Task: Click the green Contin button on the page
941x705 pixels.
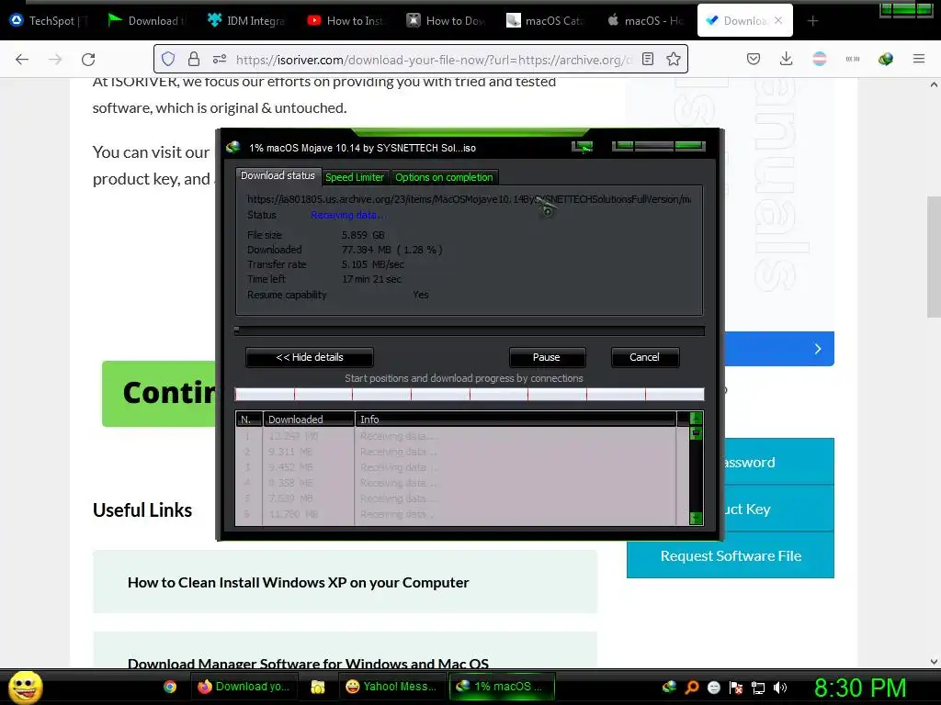Action: [159, 394]
